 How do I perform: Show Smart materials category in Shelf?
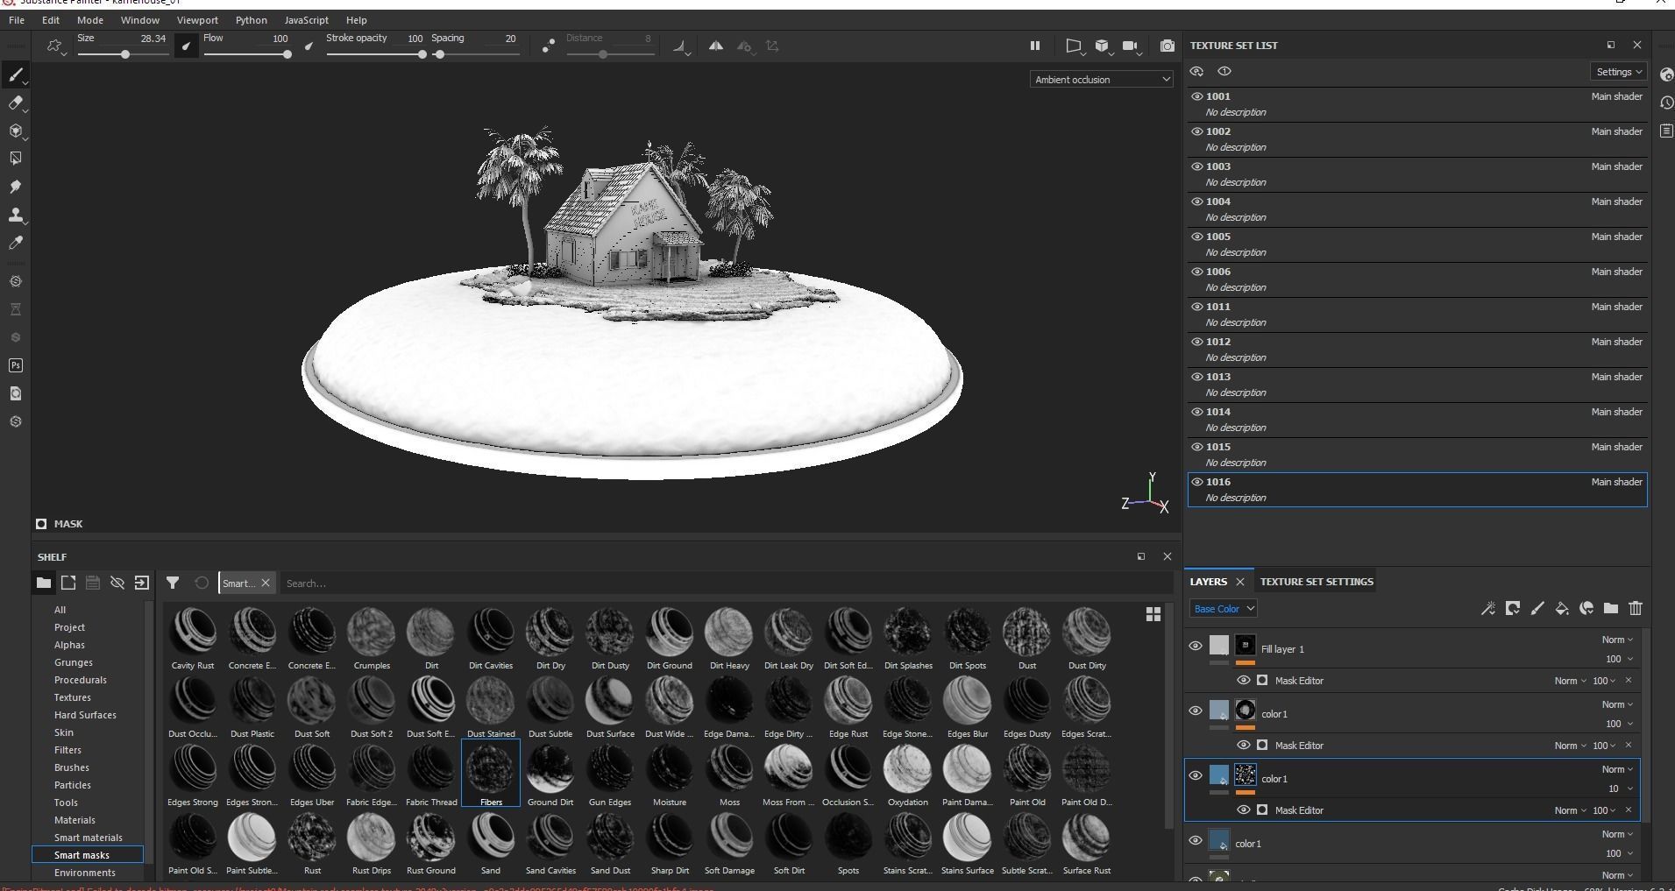pyautogui.click(x=88, y=838)
